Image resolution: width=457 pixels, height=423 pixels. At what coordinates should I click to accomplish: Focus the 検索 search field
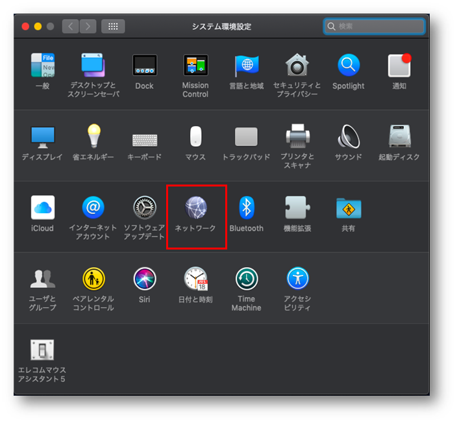pos(374,27)
